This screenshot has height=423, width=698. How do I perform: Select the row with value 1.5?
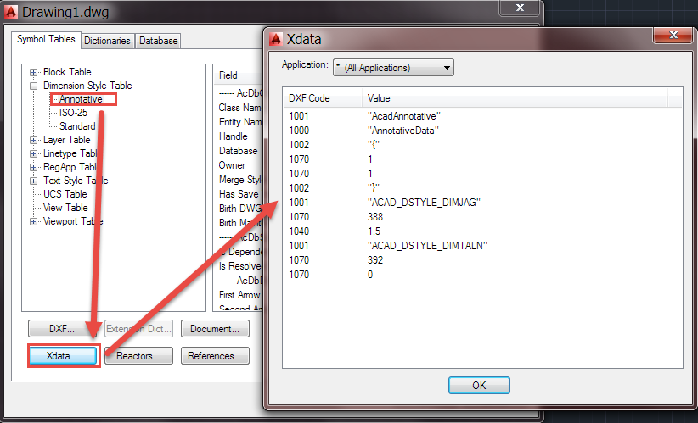coord(482,231)
